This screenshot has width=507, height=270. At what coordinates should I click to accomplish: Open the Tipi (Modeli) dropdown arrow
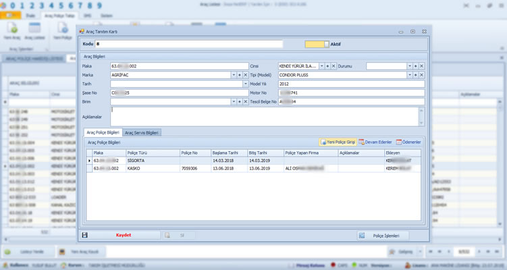tap(410, 75)
